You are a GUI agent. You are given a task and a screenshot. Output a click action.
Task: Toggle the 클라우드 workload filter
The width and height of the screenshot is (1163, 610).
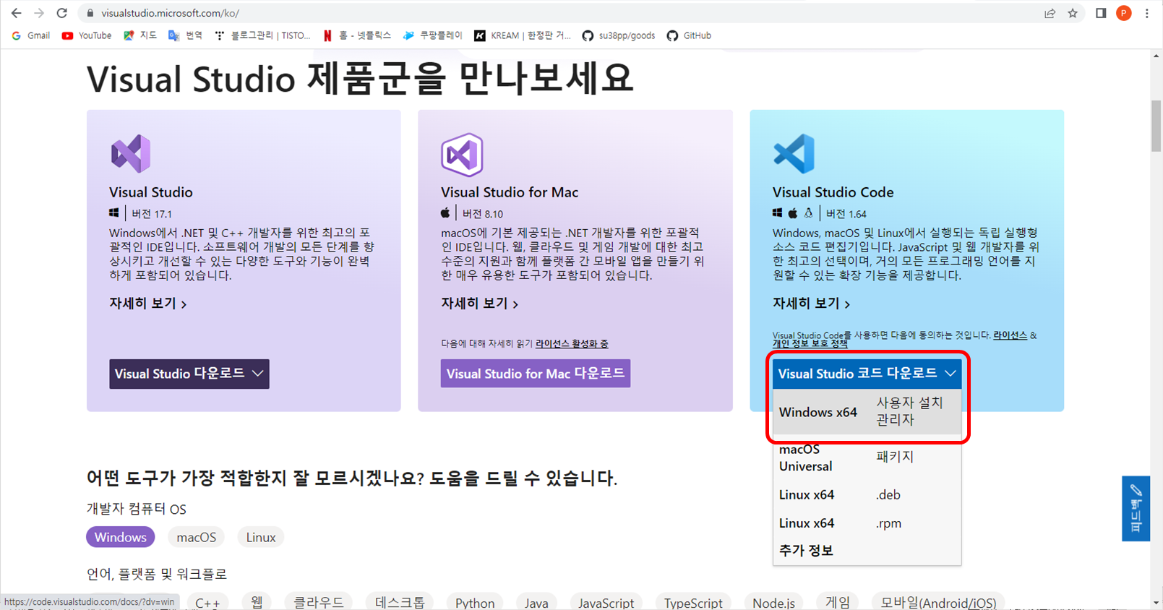[x=319, y=602]
